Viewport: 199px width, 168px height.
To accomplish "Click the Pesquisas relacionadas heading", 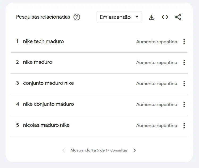I will [43, 17].
